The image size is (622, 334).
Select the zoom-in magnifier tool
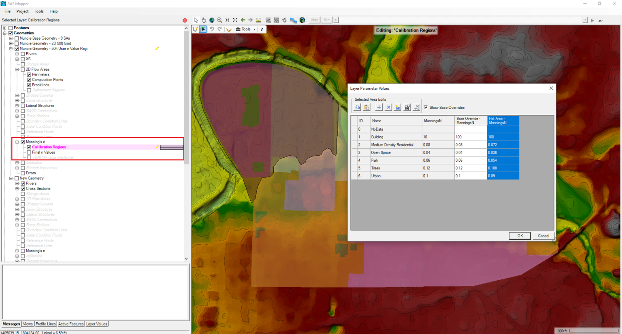click(219, 20)
